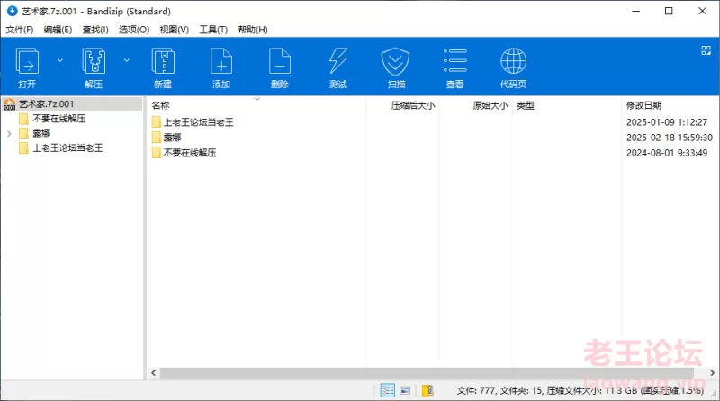Click date 2024-08-01 9:33:49

point(667,153)
